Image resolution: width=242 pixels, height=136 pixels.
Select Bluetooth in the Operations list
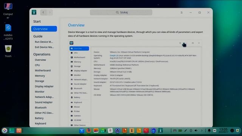(x=40, y=107)
